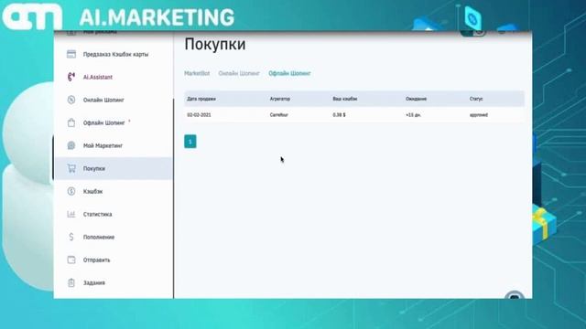This screenshot has height=329, width=586.
Task: Switch to the Онлайн Шопинг tab
Action: pyautogui.click(x=239, y=73)
